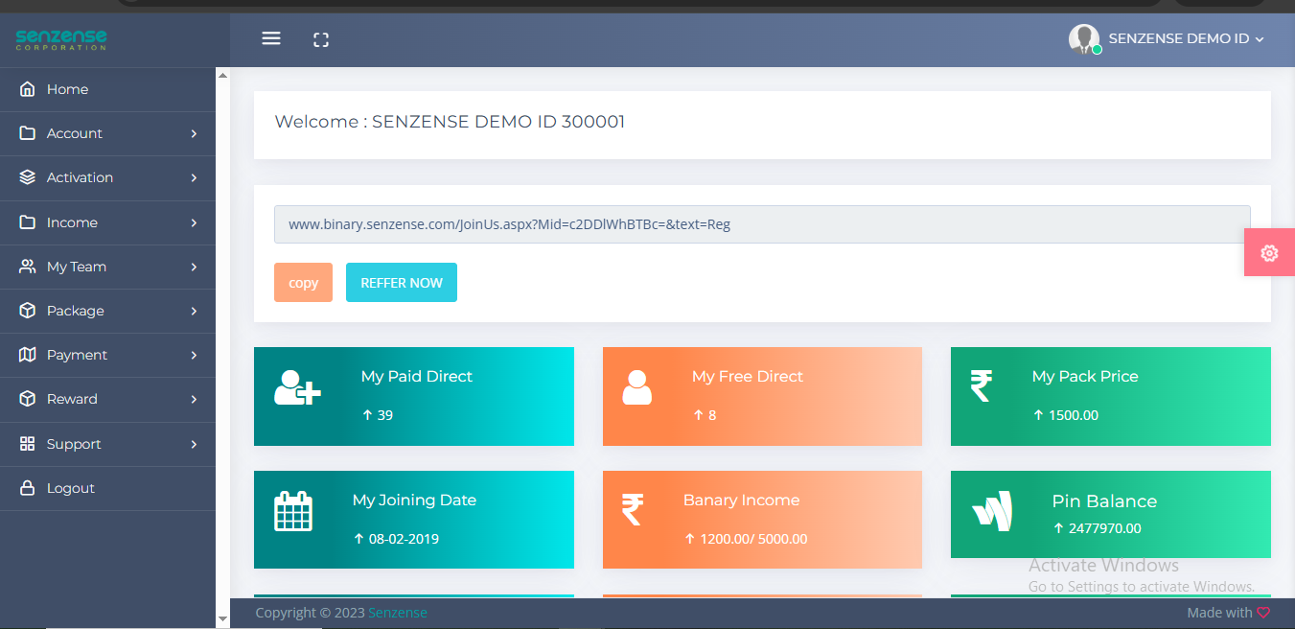
Task: Click the orange copy button
Action: [x=303, y=282]
